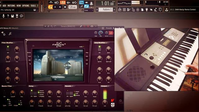Toggle pattern/song mode button

50,7
